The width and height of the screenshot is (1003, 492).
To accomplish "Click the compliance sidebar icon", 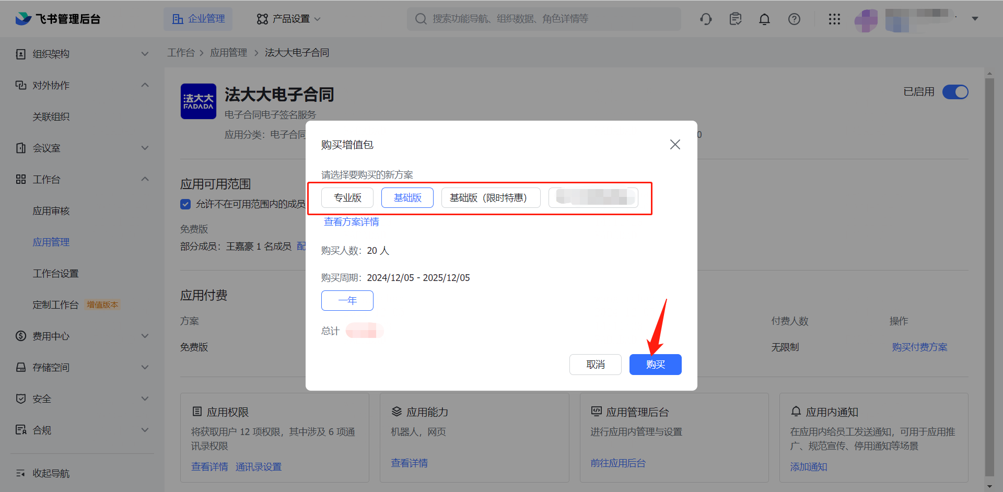I will (x=21, y=430).
